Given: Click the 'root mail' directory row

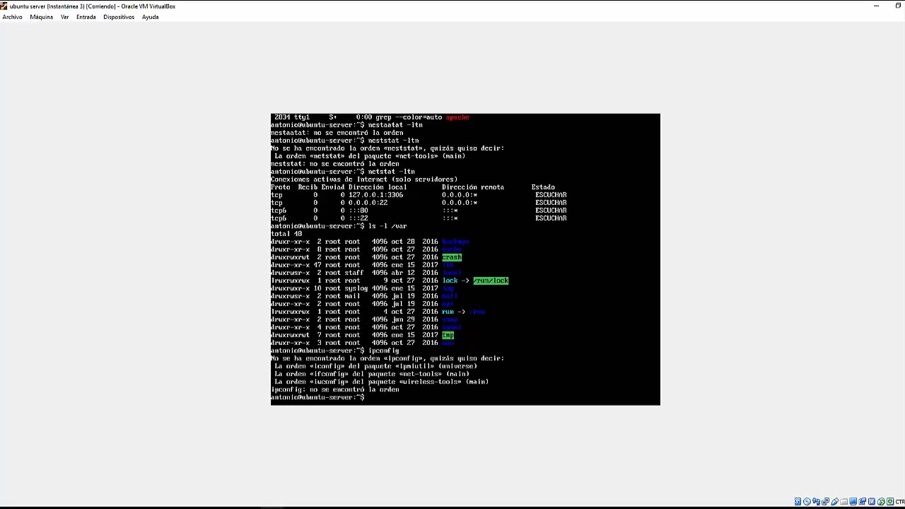Looking at the screenshot, I should point(364,296).
